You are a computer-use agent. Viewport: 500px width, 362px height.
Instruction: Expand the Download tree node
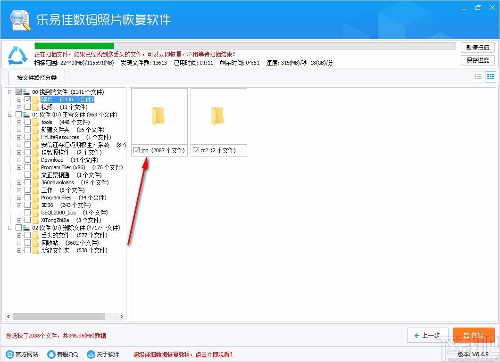tap(19, 160)
